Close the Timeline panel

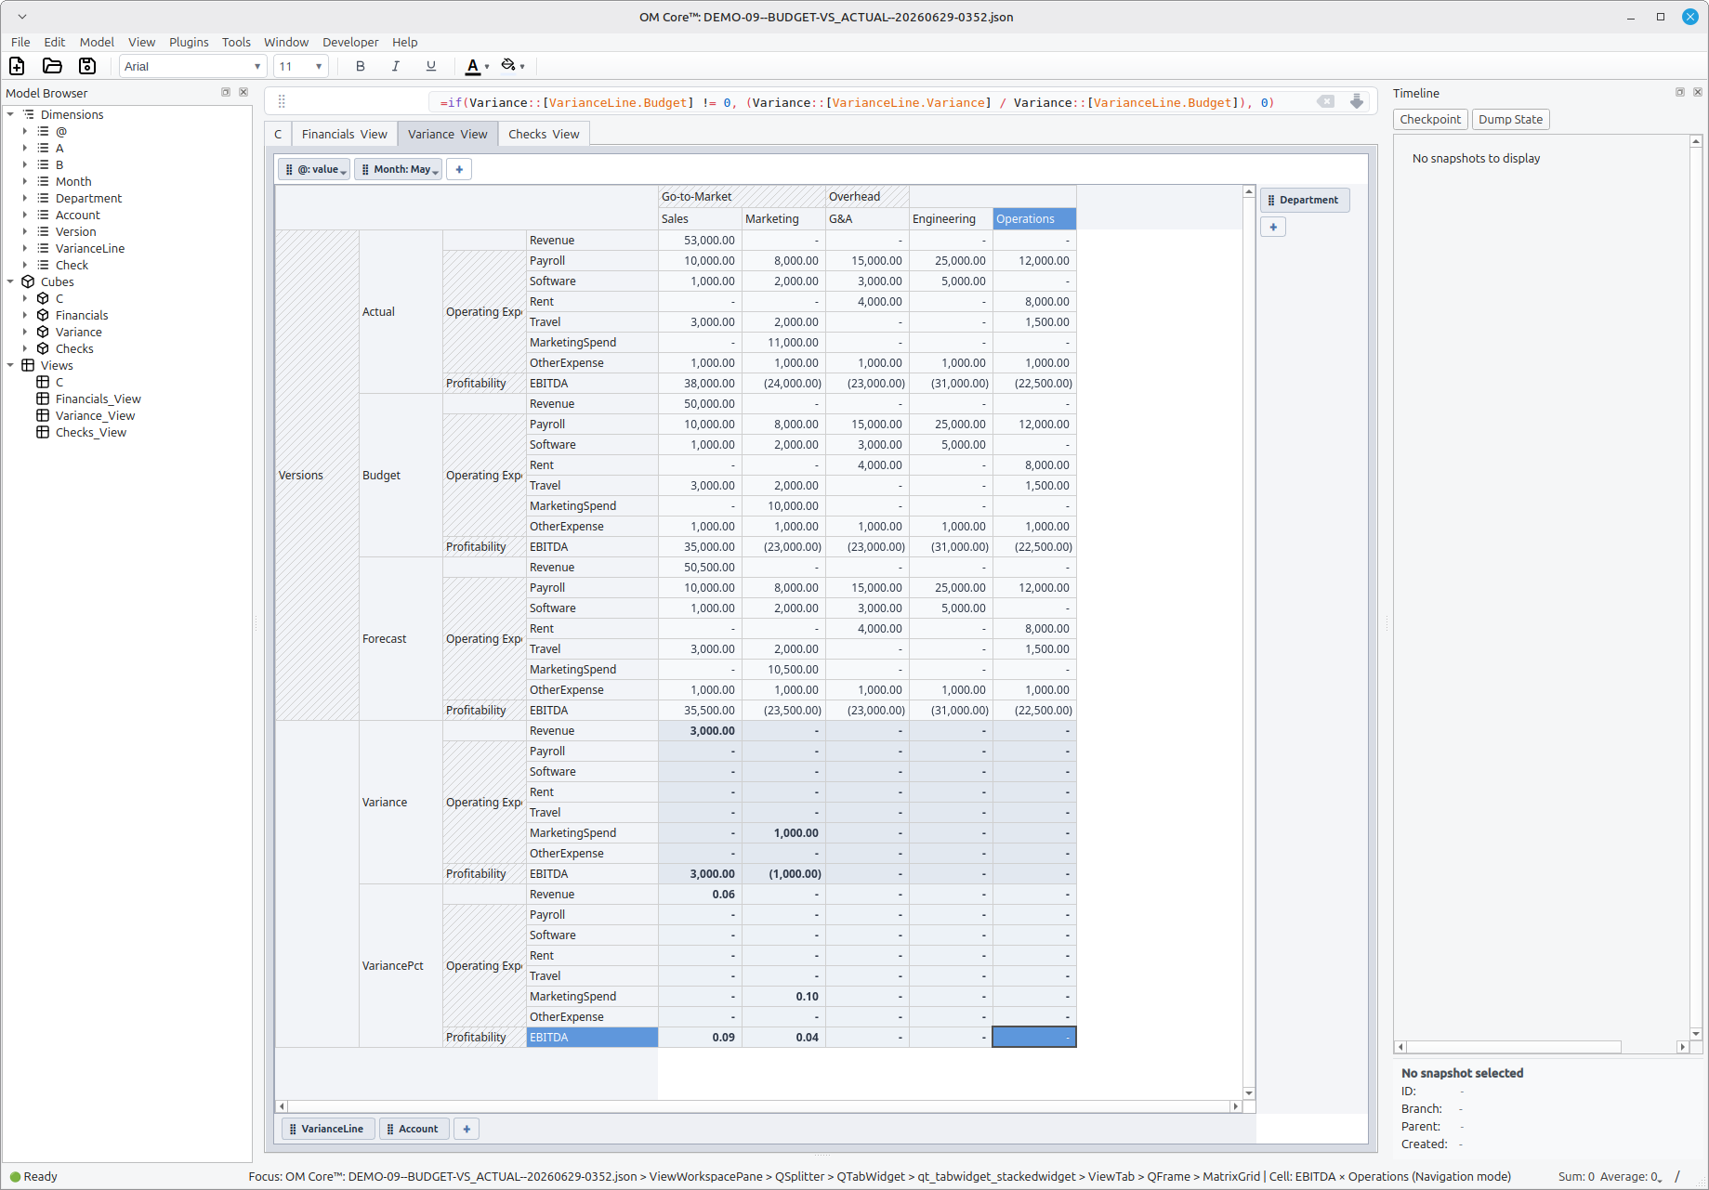pos(1698,93)
